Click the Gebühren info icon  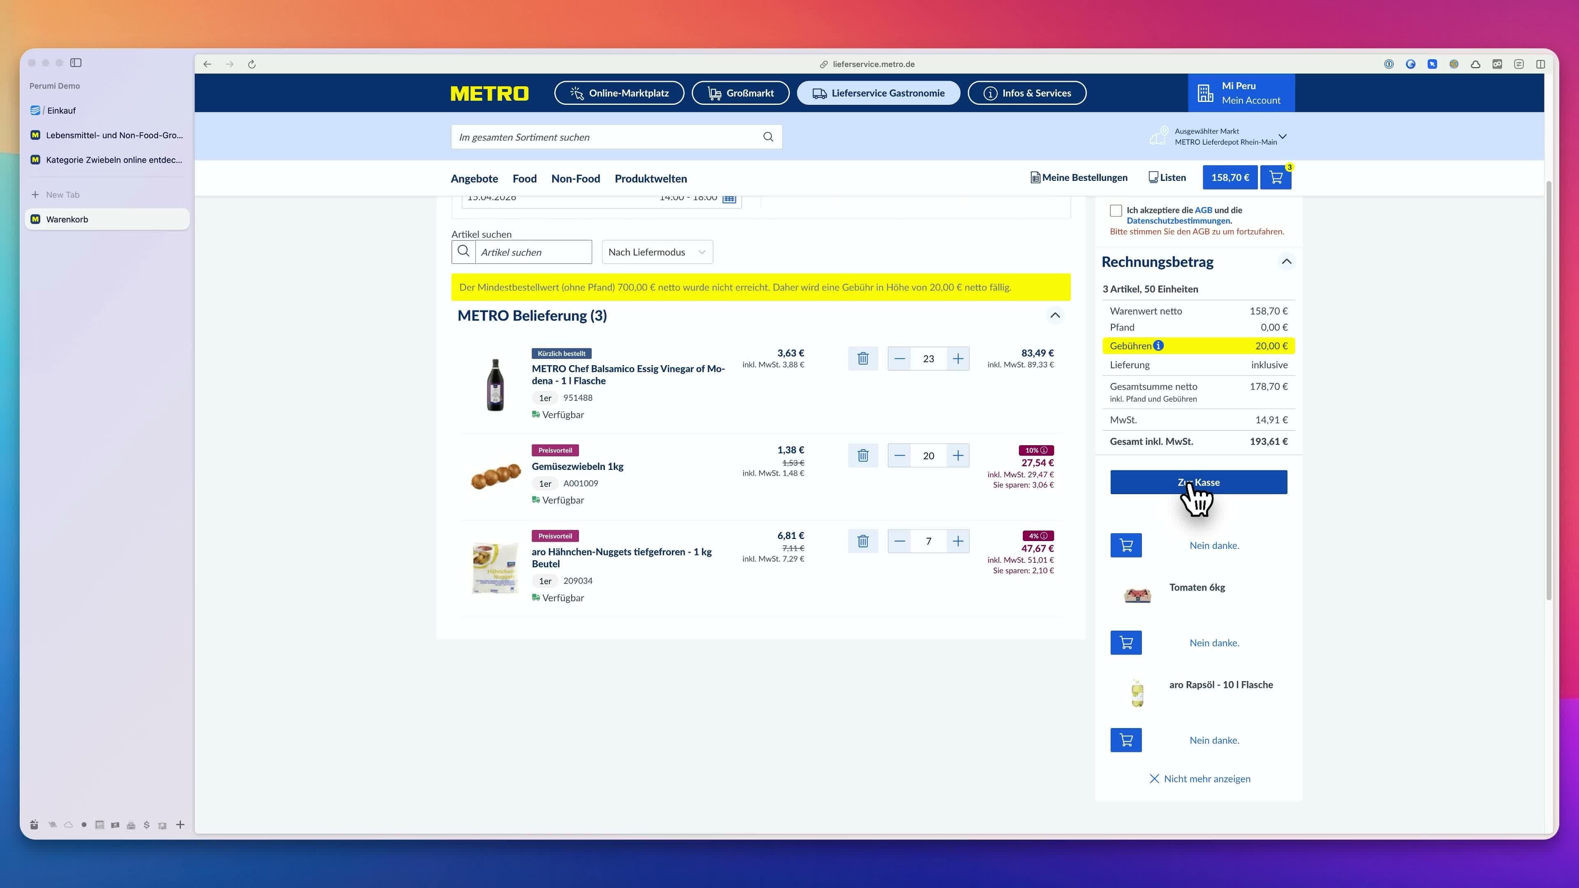click(x=1158, y=346)
